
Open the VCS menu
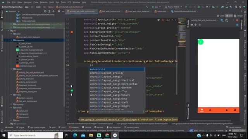click(x=69, y=2)
